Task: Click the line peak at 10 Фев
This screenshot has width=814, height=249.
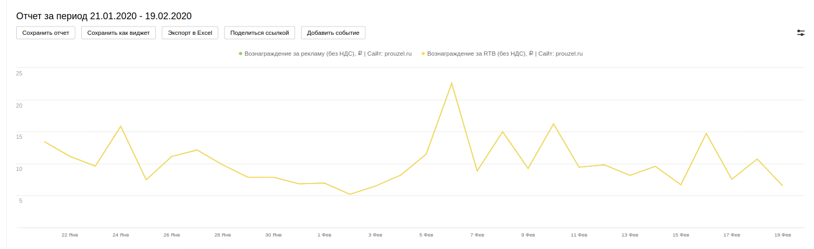Action: (x=553, y=124)
